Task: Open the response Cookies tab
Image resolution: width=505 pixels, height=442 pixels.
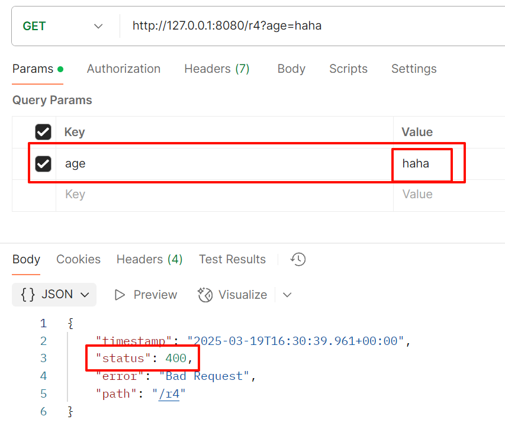Action: [x=78, y=260]
